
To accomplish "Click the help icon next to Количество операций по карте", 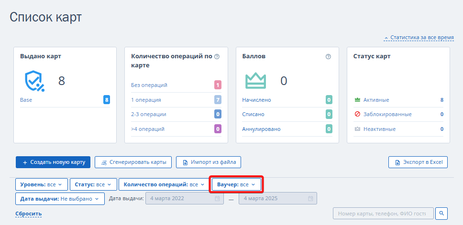I will [x=217, y=57].
